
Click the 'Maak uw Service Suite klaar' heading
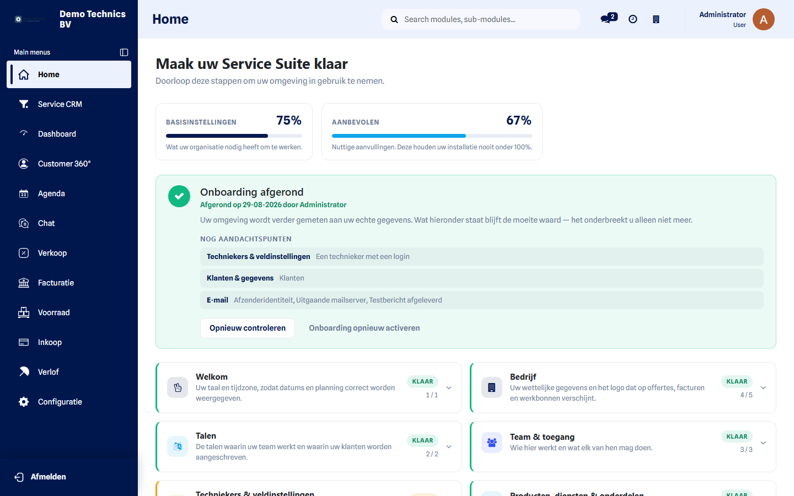tap(252, 64)
